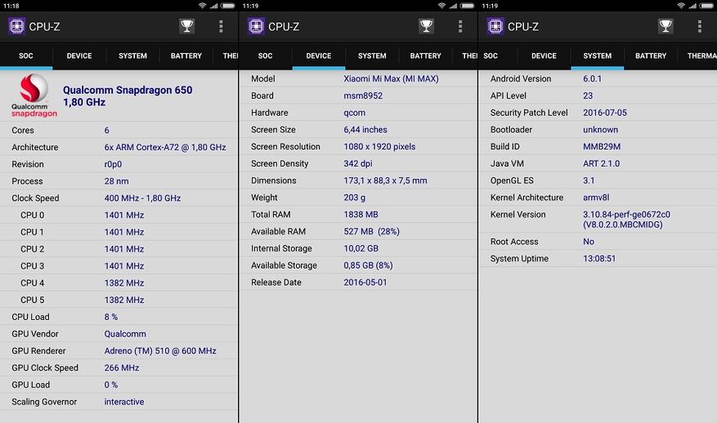The width and height of the screenshot is (717, 423).
Task: Open overflow menu in middle CPU-Z screen
Action: pyautogui.click(x=460, y=26)
